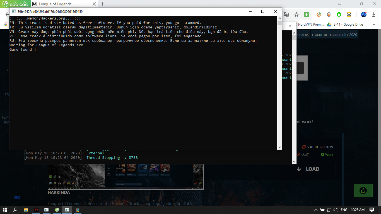Click 'Waiting for League of Legends.exe' line

[46, 45]
